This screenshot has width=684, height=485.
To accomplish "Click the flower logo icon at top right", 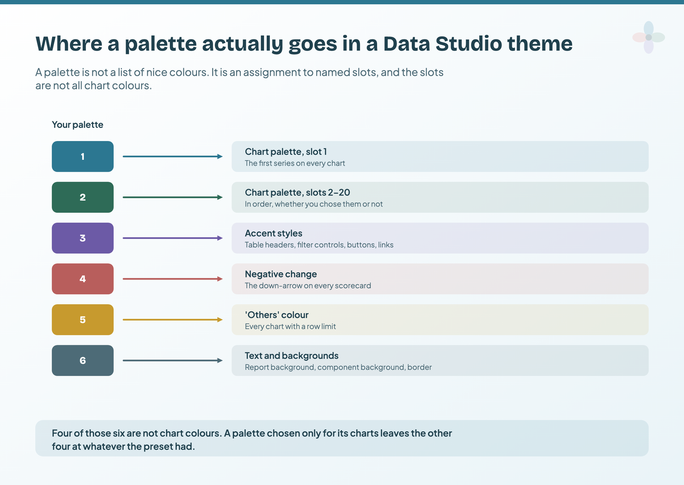I will pos(649,38).
